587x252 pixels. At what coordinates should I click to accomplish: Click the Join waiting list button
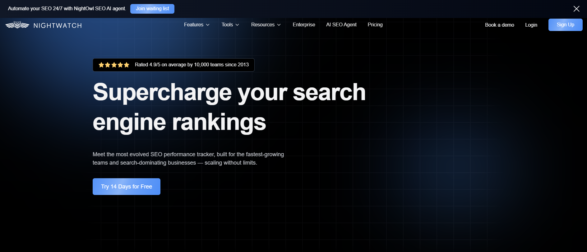152,9
